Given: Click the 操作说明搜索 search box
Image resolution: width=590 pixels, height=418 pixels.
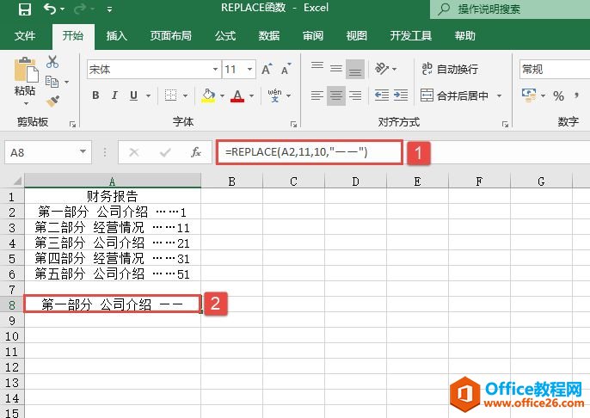Looking at the screenshot, I should (x=510, y=9).
